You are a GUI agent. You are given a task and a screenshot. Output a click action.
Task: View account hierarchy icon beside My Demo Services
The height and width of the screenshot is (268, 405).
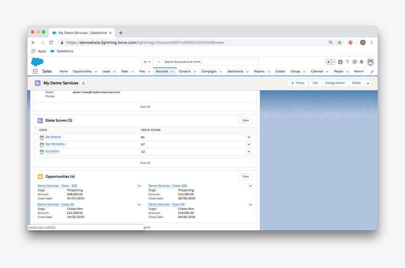pos(84,83)
